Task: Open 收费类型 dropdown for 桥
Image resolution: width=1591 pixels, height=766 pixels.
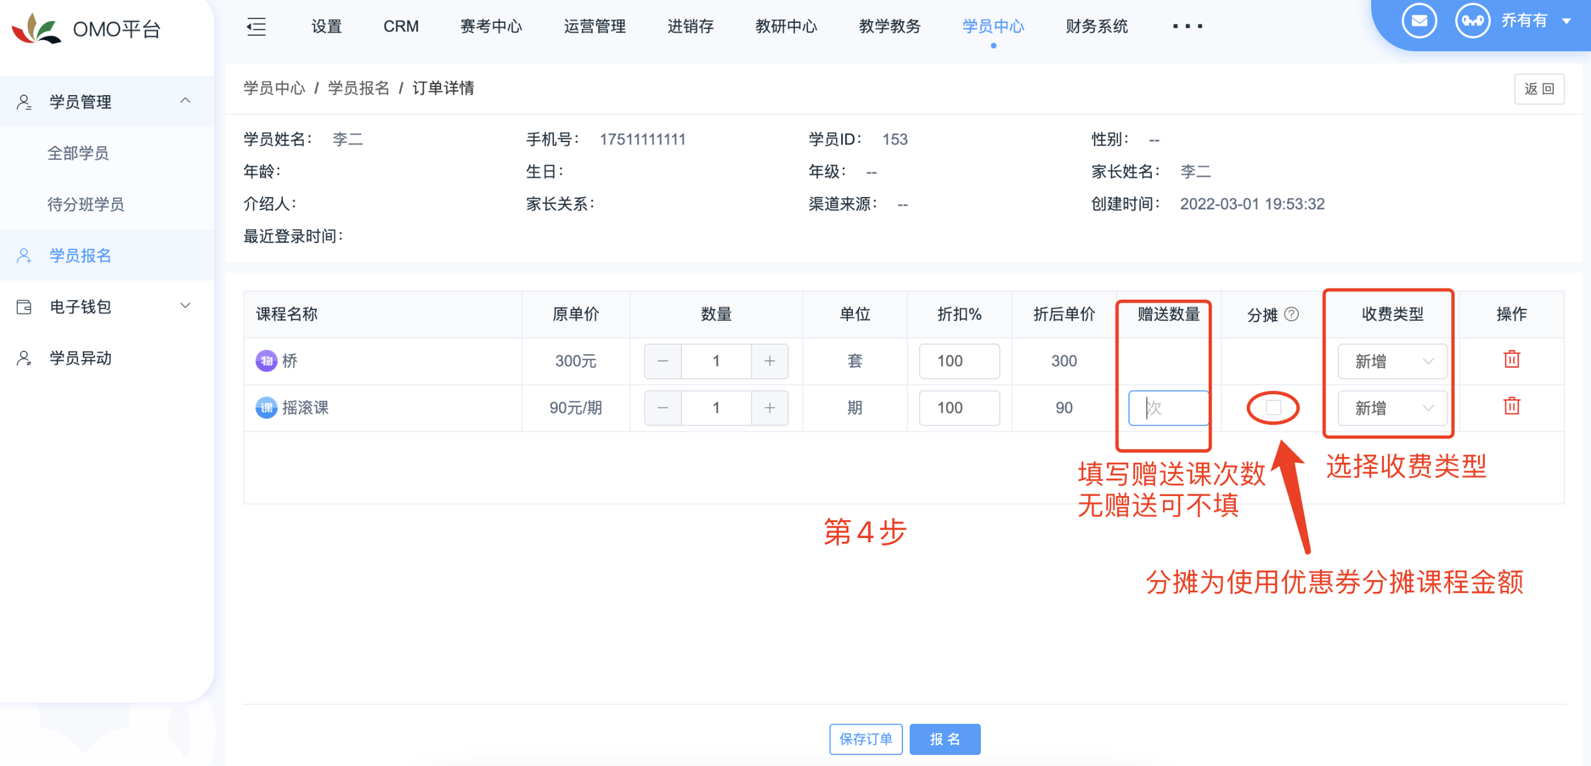Action: (x=1392, y=361)
